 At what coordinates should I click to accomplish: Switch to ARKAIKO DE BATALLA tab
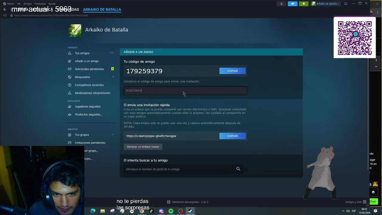pos(102,10)
